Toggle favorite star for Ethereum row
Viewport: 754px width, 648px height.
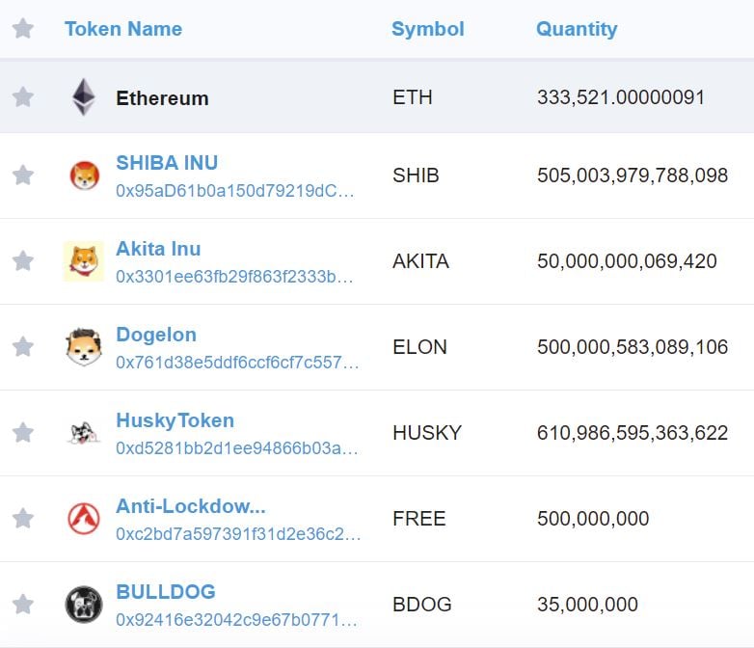(x=22, y=97)
